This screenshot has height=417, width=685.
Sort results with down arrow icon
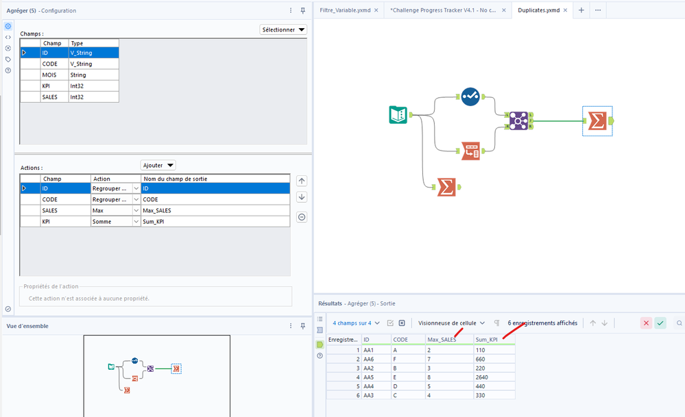pos(605,323)
